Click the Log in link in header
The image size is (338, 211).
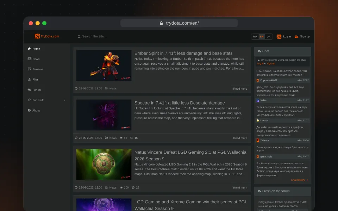287,37
